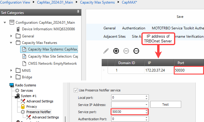Open Advanced Settings under System #1
The height and width of the screenshot is (122, 204).
(x=40, y=101)
